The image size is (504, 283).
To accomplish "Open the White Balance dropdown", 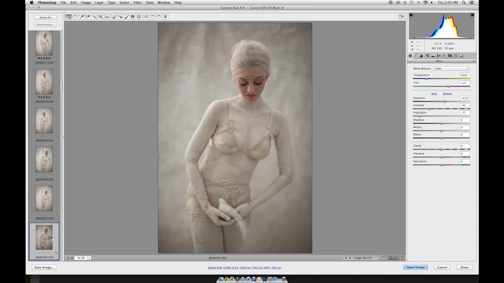I will point(451,68).
